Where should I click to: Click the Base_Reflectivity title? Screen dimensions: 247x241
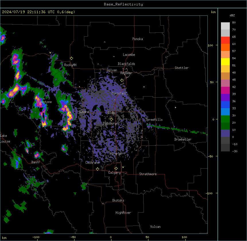pos(123,4)
